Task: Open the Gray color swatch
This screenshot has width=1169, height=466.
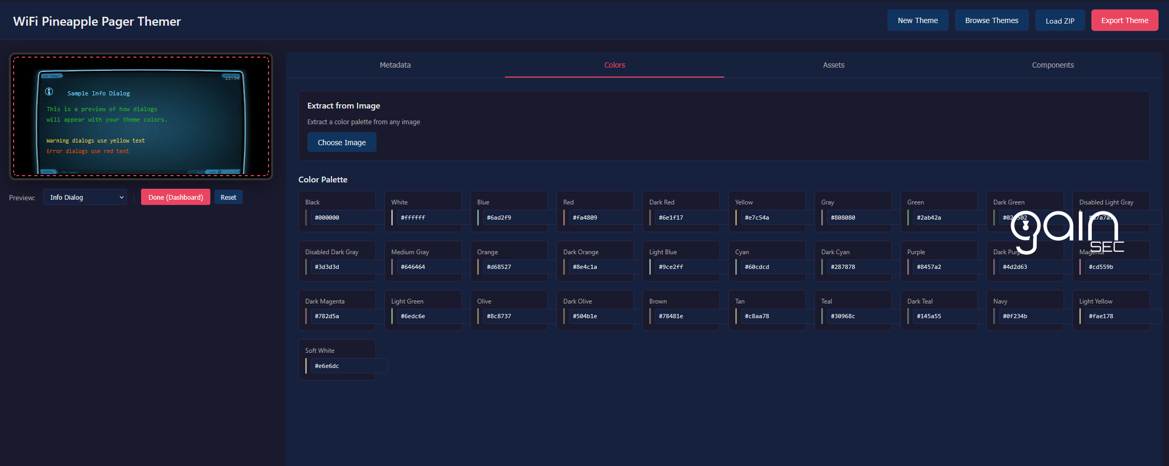Action: coord(822,218)
